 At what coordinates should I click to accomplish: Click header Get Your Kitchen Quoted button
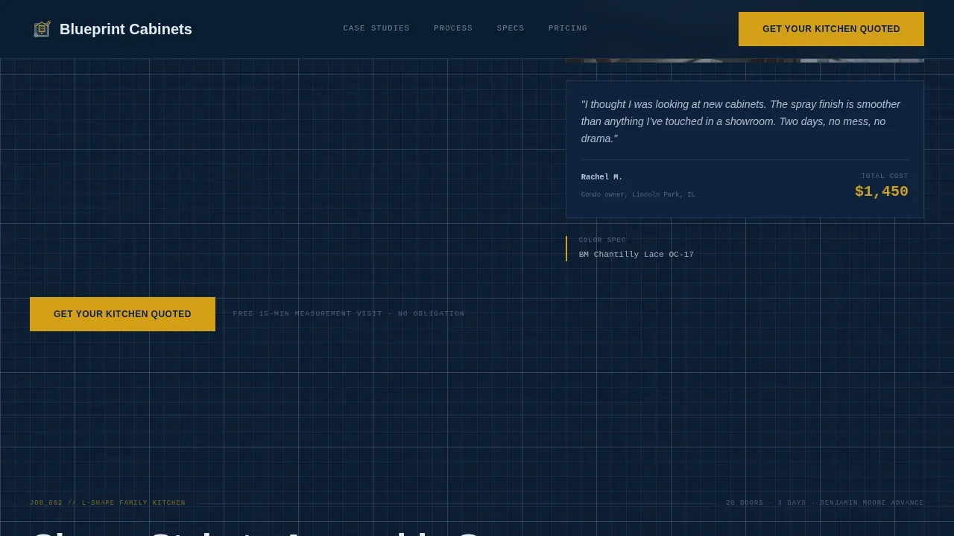[x=831, y=29]
